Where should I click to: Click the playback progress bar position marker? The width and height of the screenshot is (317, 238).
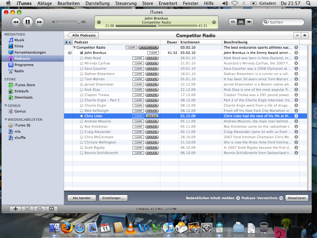pyautogui.click(x=157, y=26)
